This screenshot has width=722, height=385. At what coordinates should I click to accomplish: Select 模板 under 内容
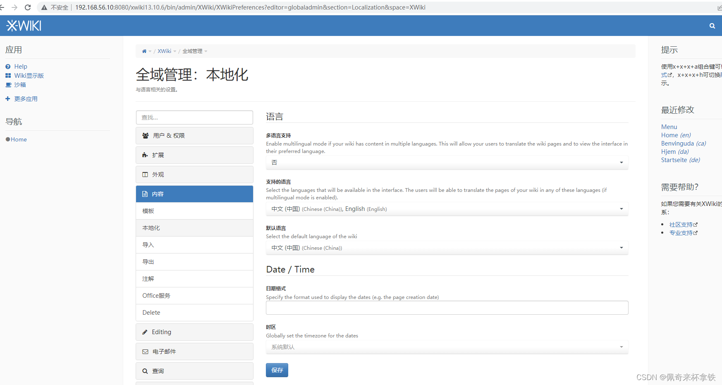tap(194, 211)
